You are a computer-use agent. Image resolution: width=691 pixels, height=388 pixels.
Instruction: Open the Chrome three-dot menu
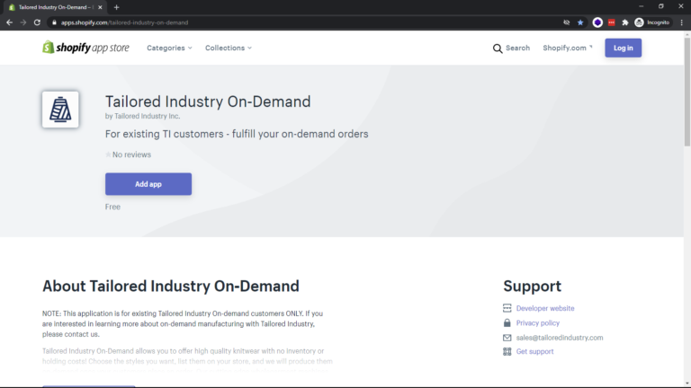pyautogui.click(x=681, y=22)
